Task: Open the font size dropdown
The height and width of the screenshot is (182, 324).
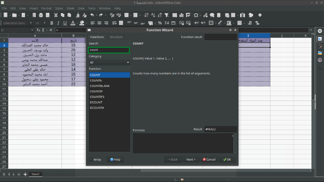Action: click(44, 23)
